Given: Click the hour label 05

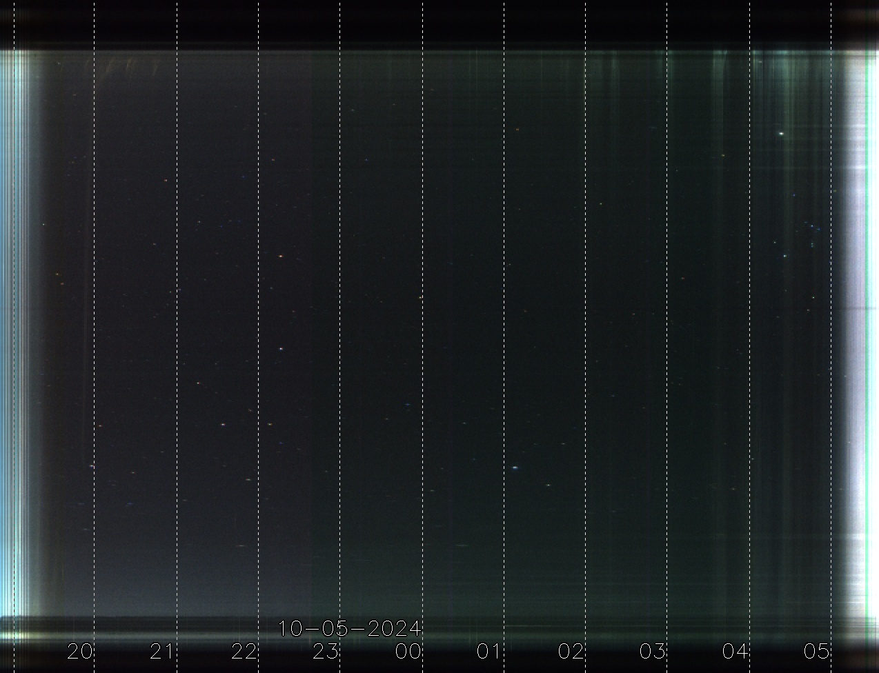Looking at the screenshot, I should [816, 652].
